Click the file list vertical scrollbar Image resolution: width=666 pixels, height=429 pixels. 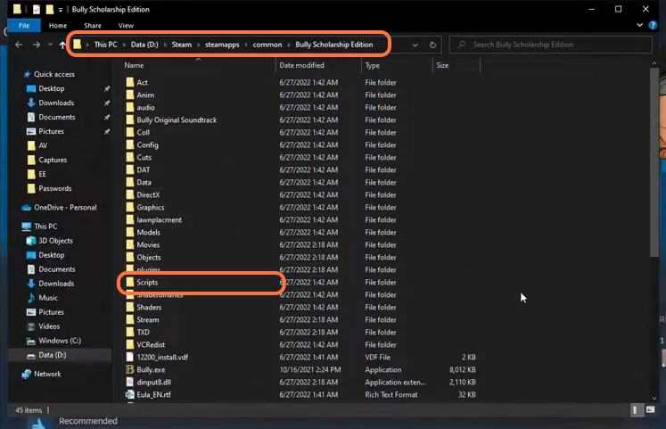coord(654,161)
